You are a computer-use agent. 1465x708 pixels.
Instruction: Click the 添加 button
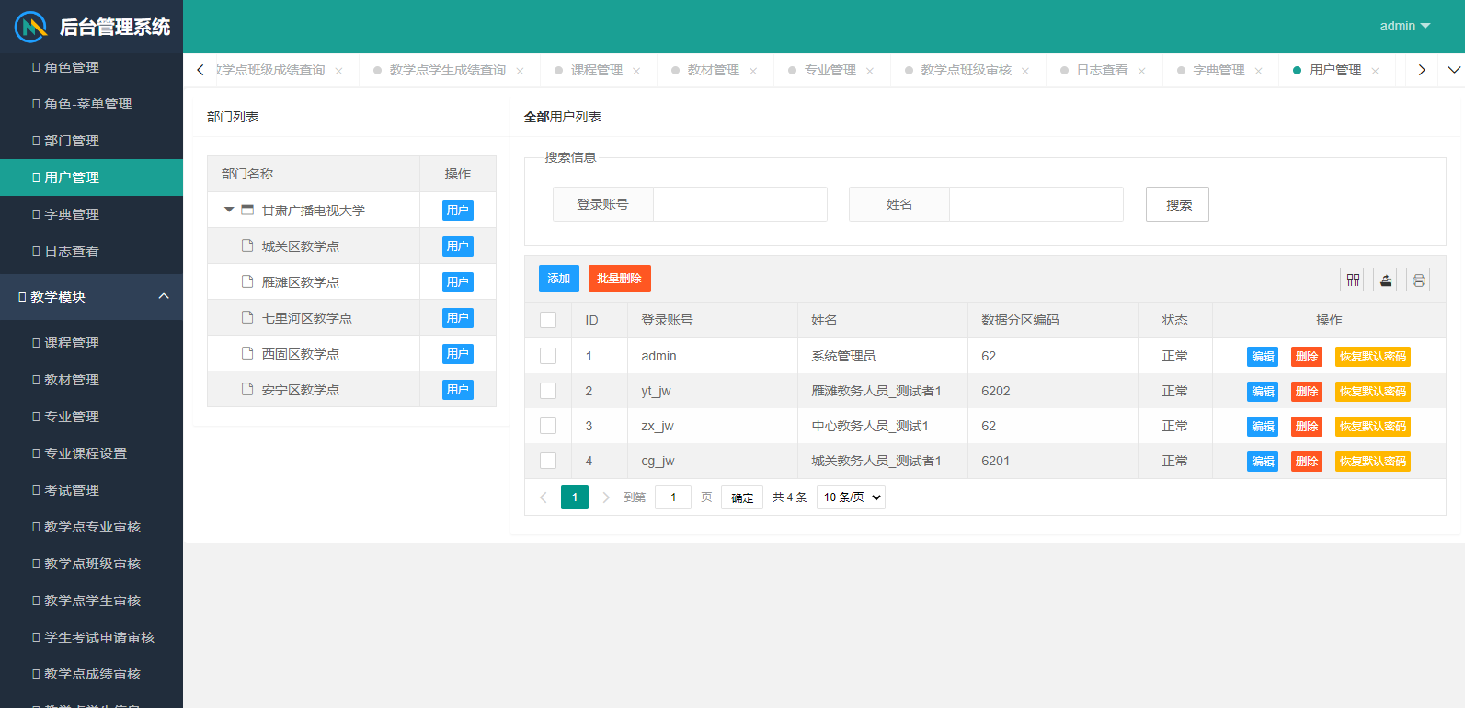(558, 279)
